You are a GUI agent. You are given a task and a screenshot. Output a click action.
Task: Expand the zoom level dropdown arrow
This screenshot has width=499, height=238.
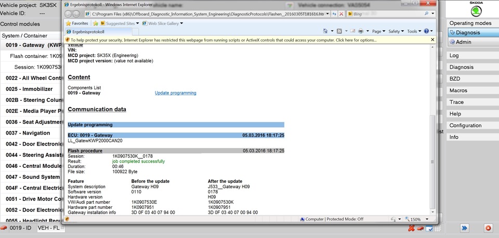pos(427,219)
